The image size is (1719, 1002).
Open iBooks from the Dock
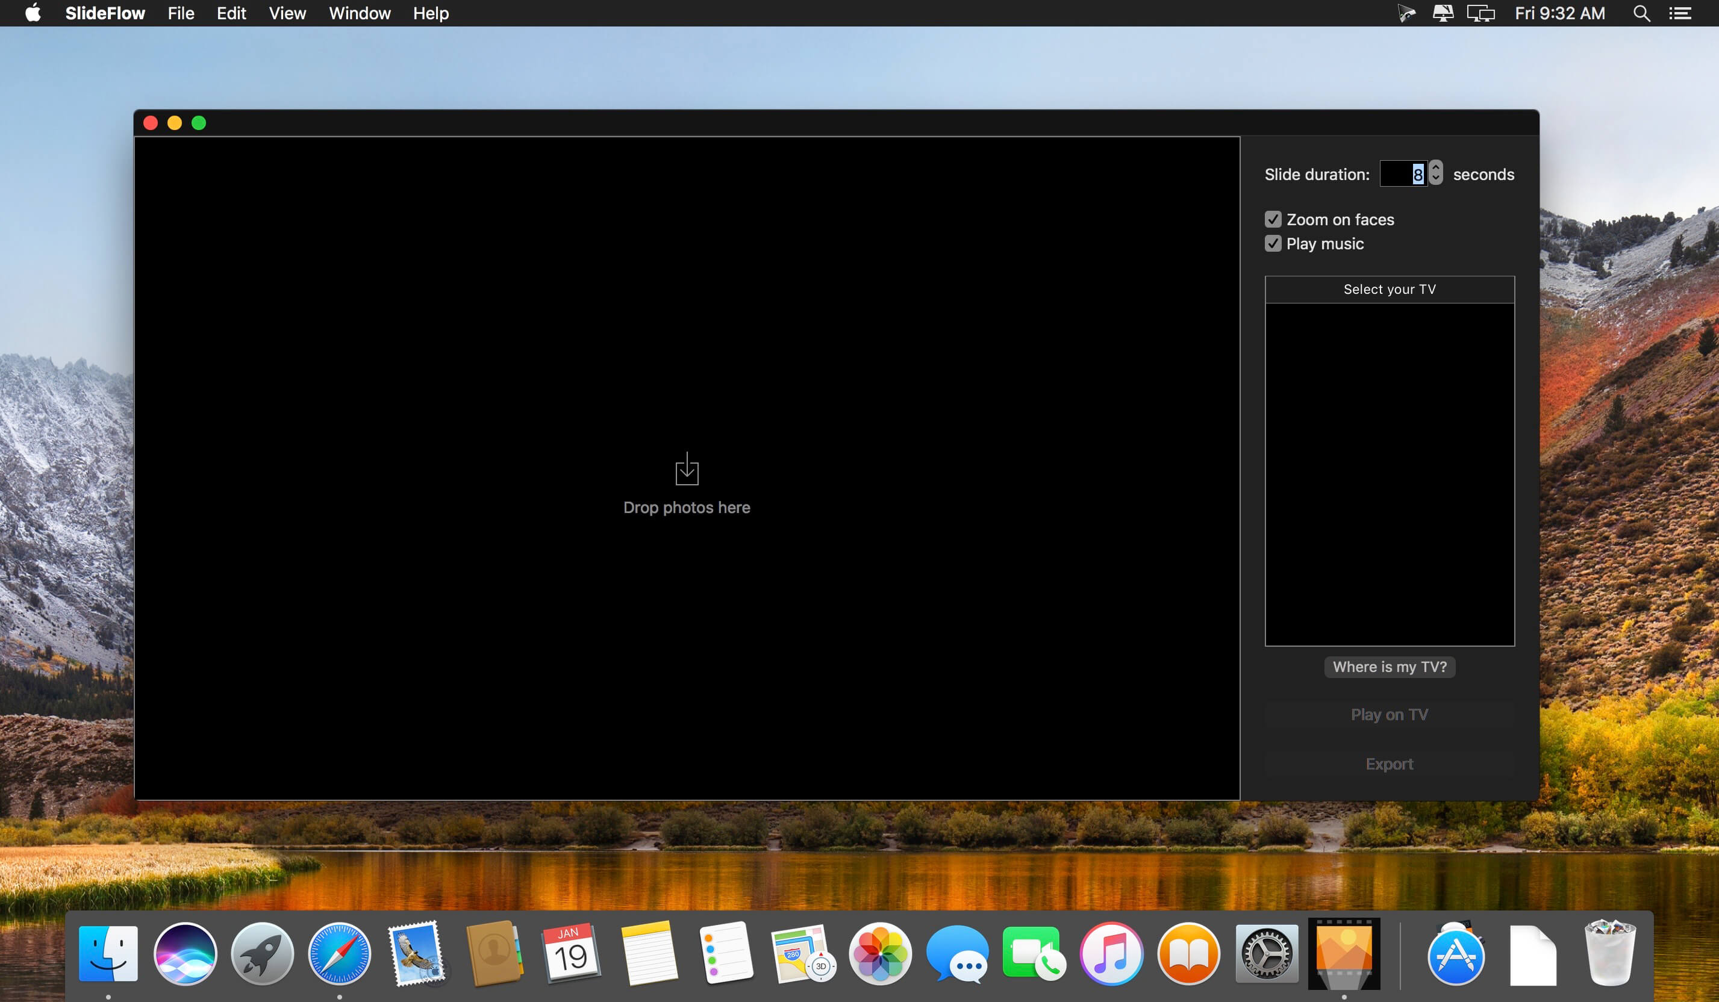tap(1189, 954)
